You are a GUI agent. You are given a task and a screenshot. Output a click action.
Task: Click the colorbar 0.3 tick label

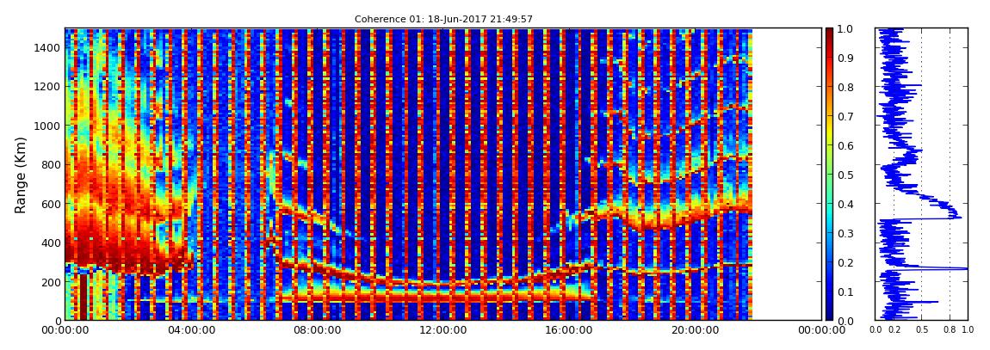coord(845,233)
